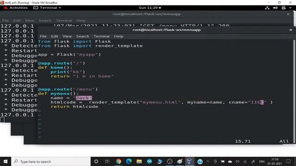The width and height of the screenshot is (296, 166).
Task: Open the paint palette taskbar icon
Action: (179, 161)
